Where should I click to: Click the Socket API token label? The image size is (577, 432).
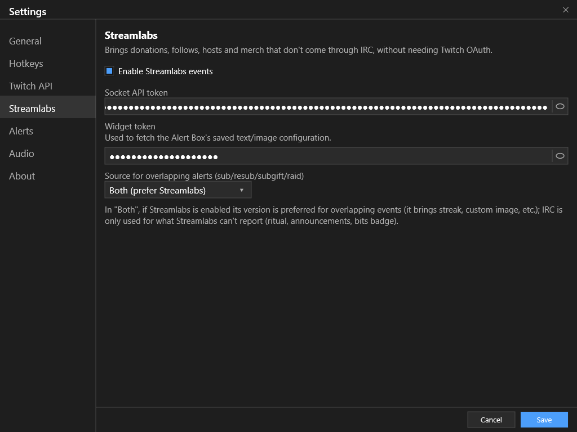[136, 93]
